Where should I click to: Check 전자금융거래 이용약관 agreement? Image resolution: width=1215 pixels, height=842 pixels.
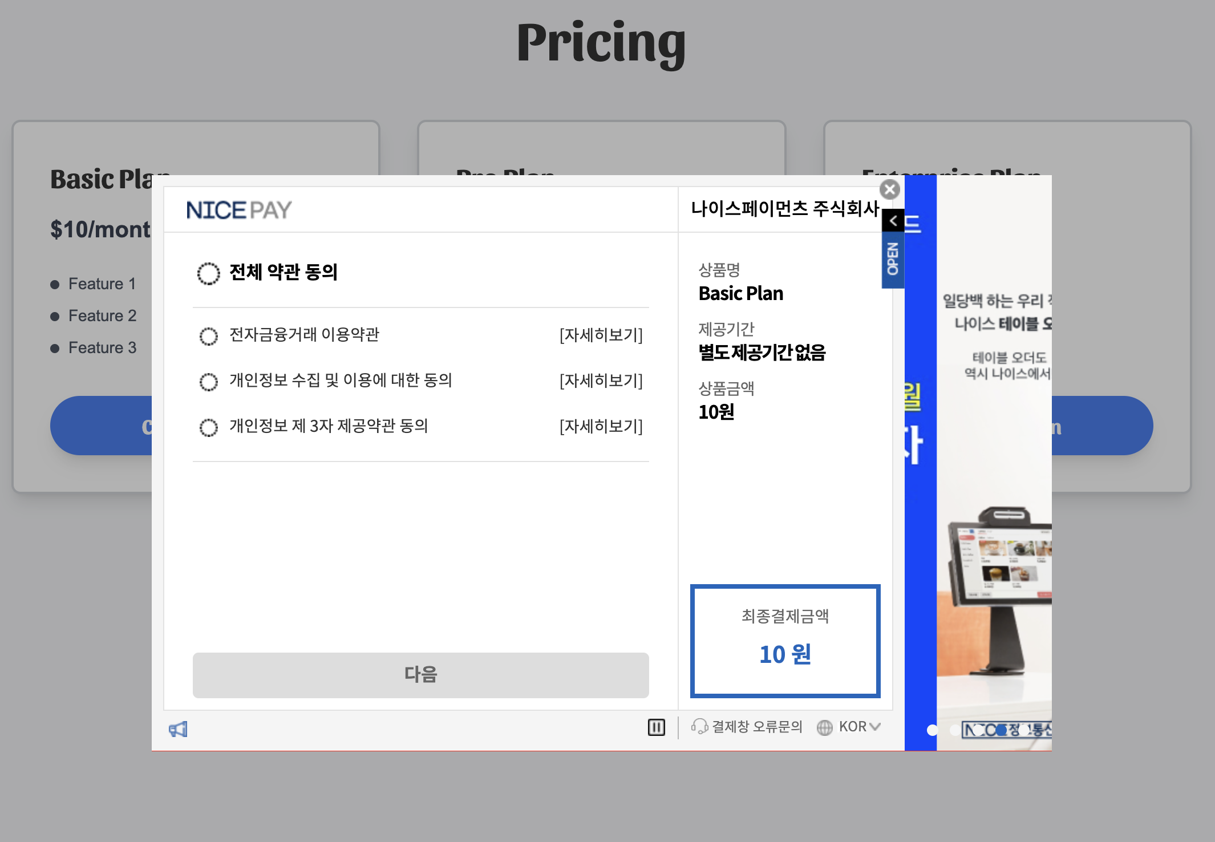[x=208, y=336]
